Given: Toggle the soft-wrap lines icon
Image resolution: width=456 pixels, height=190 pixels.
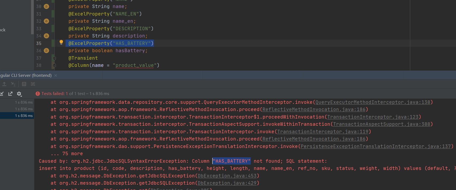Looking at the screenshot, I should 33,84.
